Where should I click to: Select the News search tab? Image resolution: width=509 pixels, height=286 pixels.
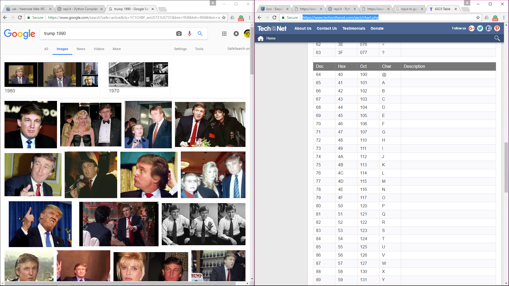[x=81, y=49]
